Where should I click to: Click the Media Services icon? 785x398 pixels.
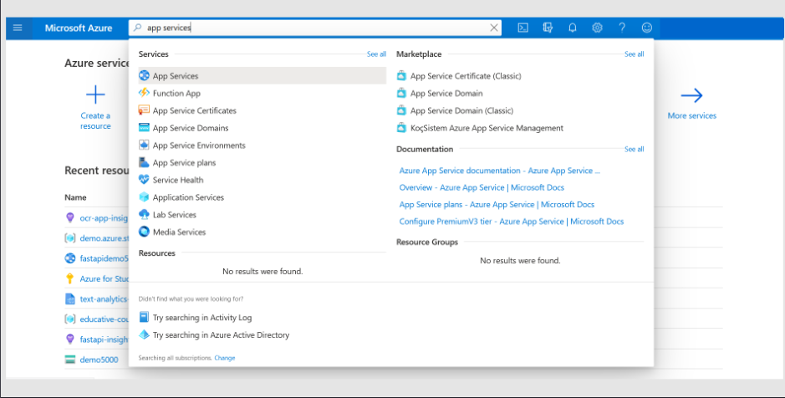144,232
